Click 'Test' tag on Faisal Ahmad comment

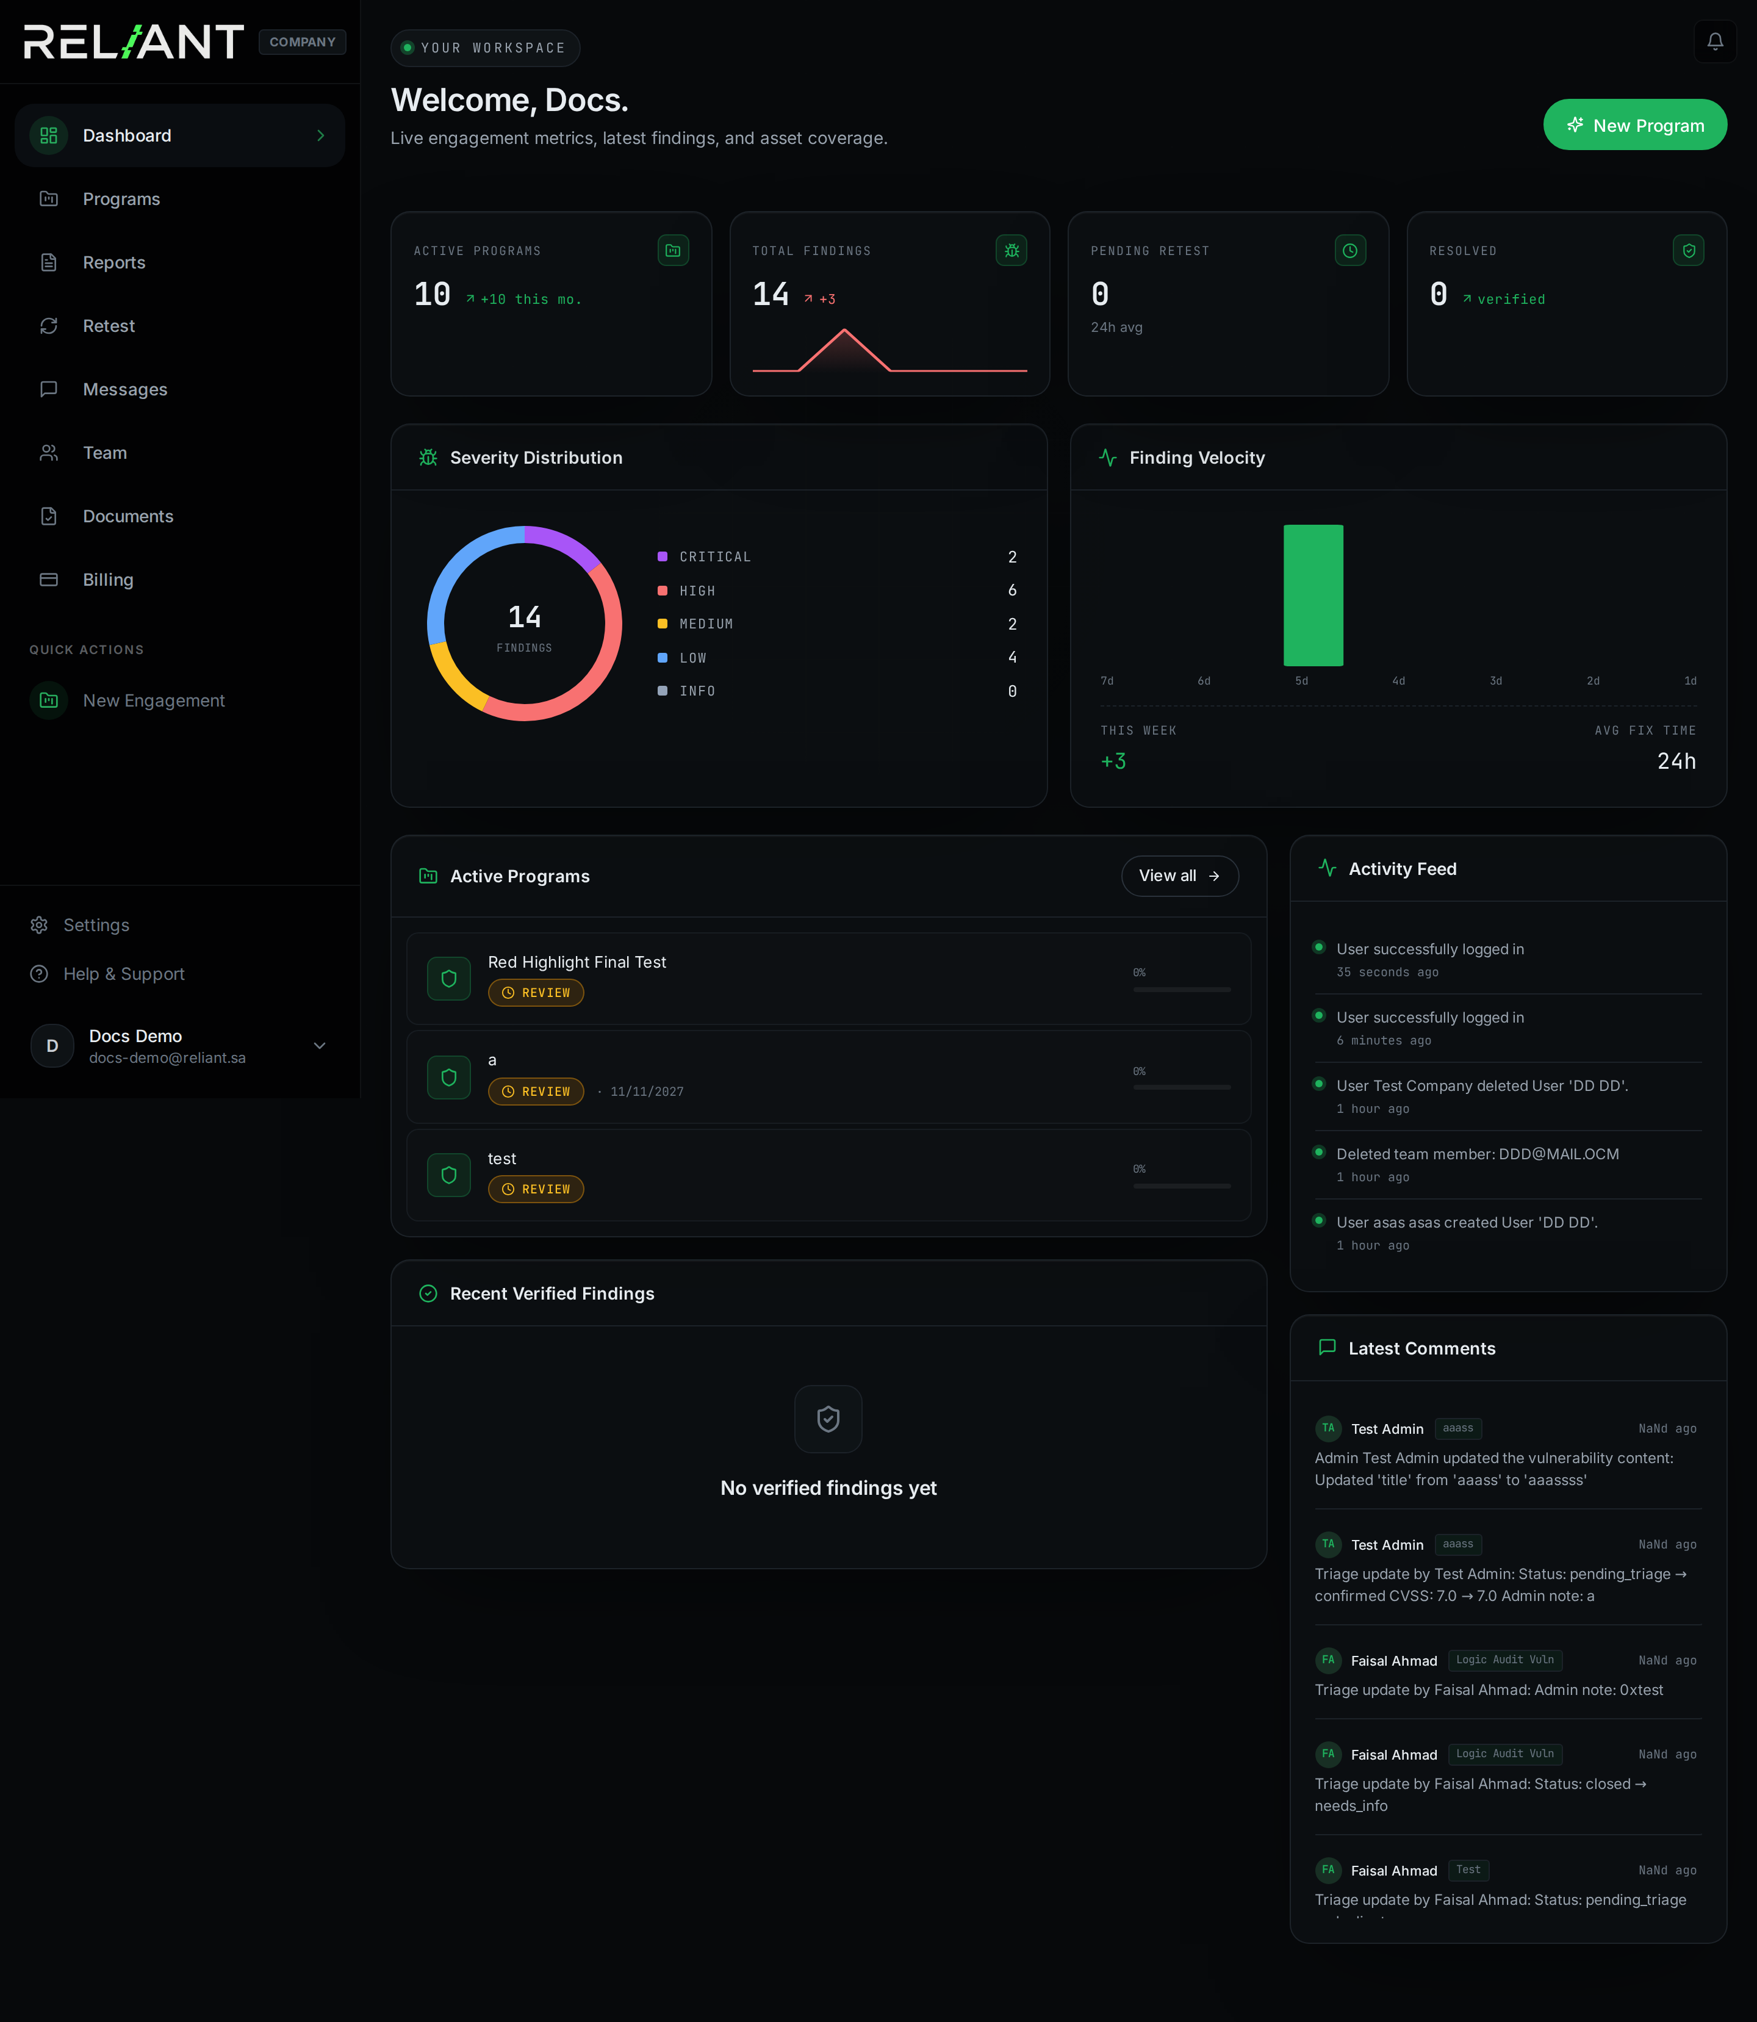coord(1468,1870)
